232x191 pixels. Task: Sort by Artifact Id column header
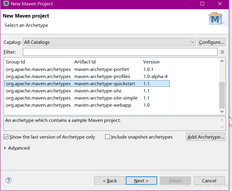(107, 62)
